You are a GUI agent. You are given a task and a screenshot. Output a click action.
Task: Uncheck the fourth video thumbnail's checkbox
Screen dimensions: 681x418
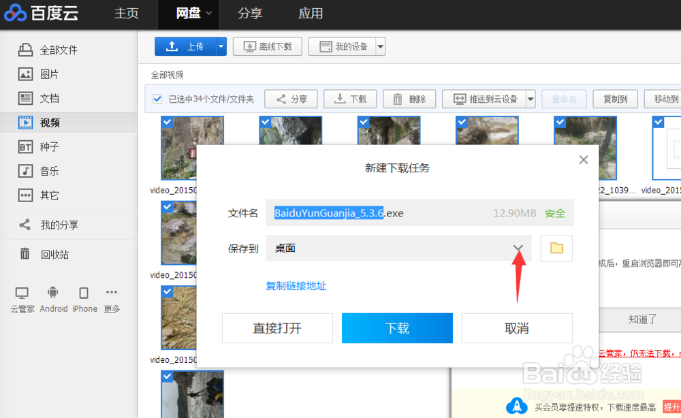pos(462,123)
